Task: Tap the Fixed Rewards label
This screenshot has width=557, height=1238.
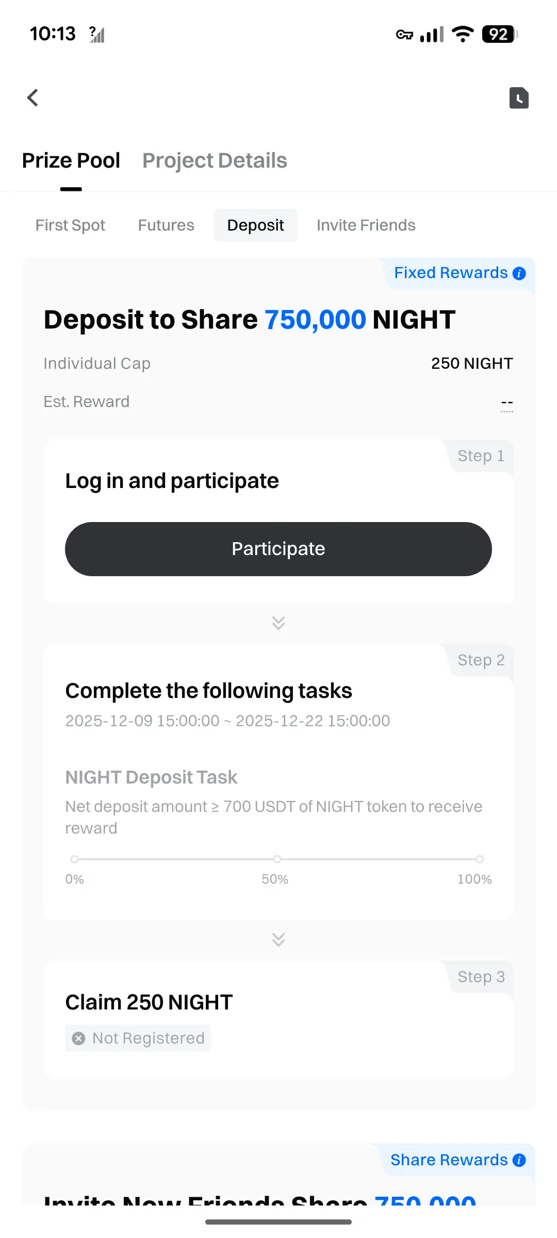Action: coord(451,273)
